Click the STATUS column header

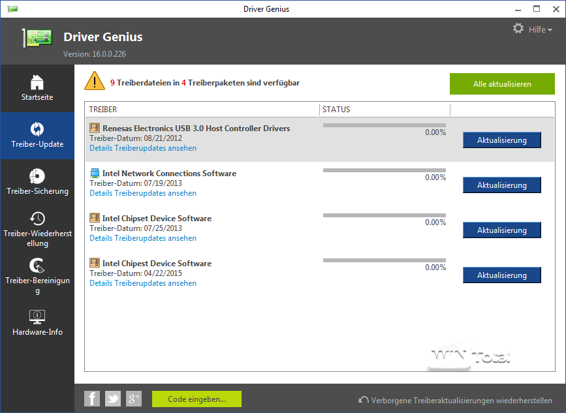click(335, 110)
